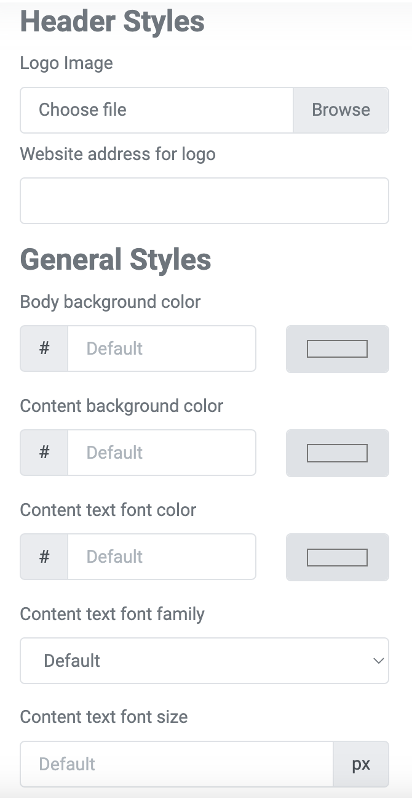Expand the Content text font family dropdown
Image resolution: width=412 pixels, height=798 pixels.
click(x=205, y=661)
